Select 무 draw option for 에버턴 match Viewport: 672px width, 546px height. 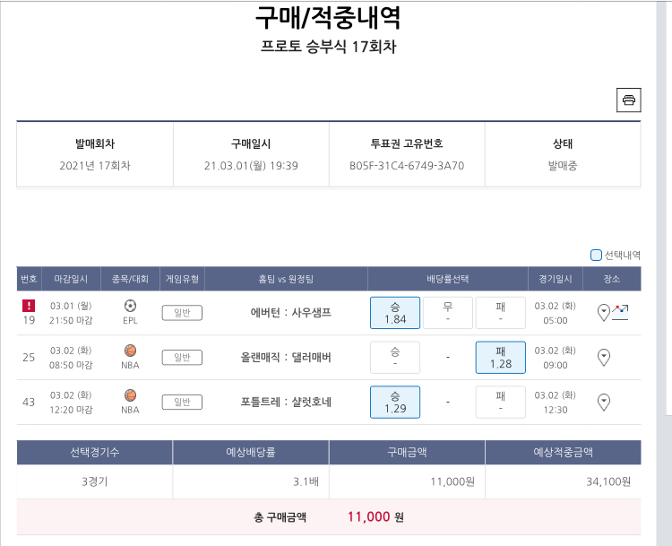447,313
